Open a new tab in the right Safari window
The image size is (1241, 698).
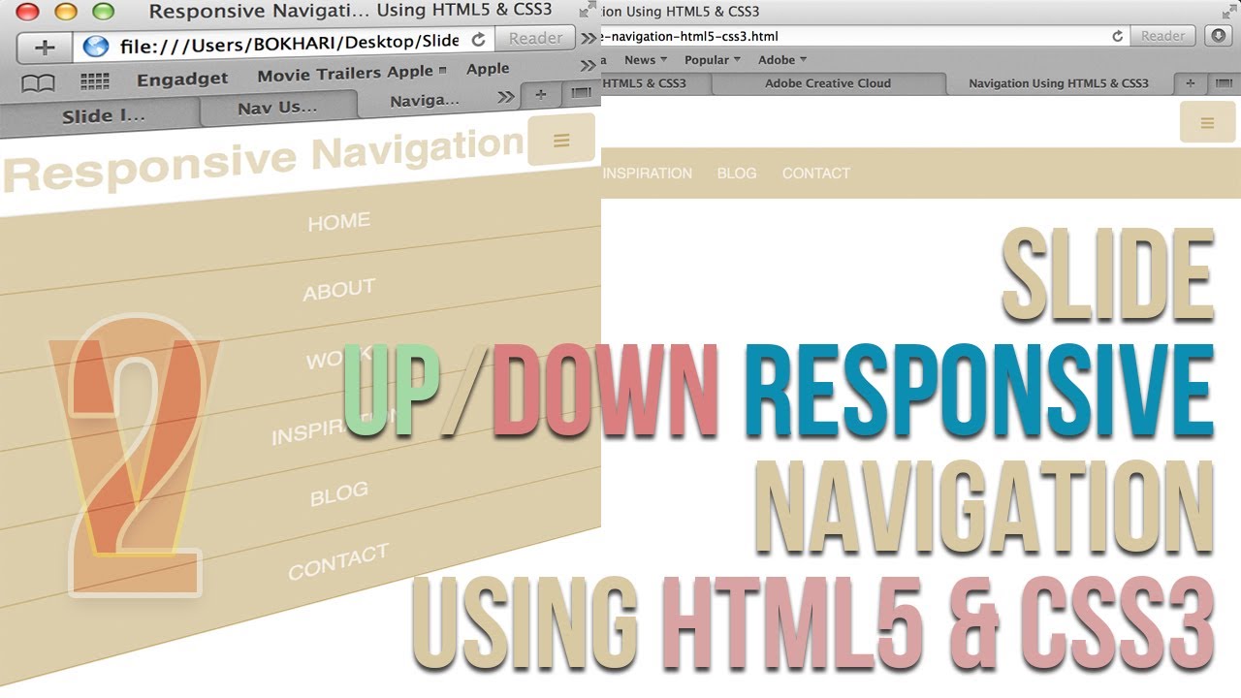point(1191,83)
